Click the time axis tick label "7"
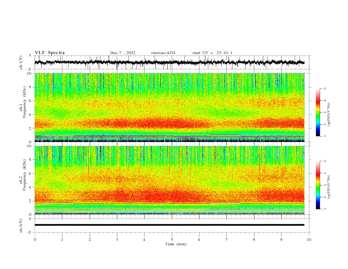 coord(227,240)
